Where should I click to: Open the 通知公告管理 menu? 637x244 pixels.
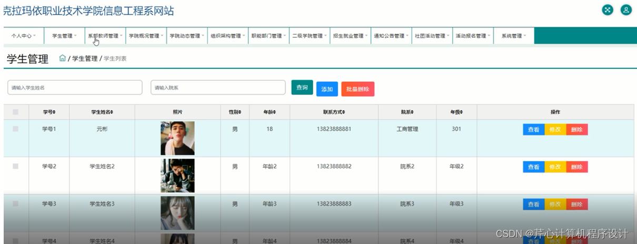pos(391,36)
